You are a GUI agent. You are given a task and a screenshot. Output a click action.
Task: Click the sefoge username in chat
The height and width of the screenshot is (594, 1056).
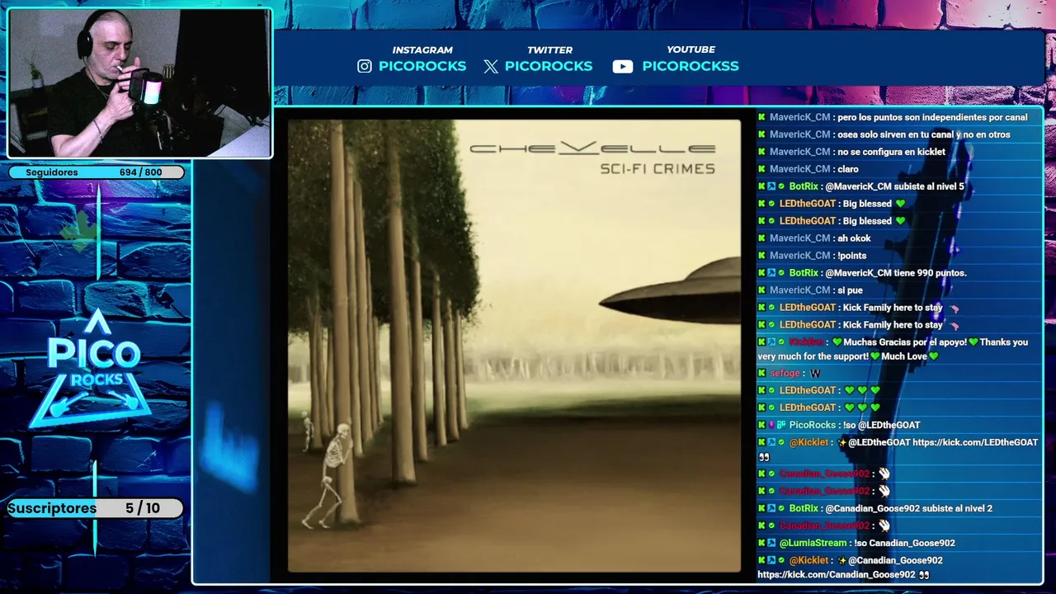click(x=785, y=373)
